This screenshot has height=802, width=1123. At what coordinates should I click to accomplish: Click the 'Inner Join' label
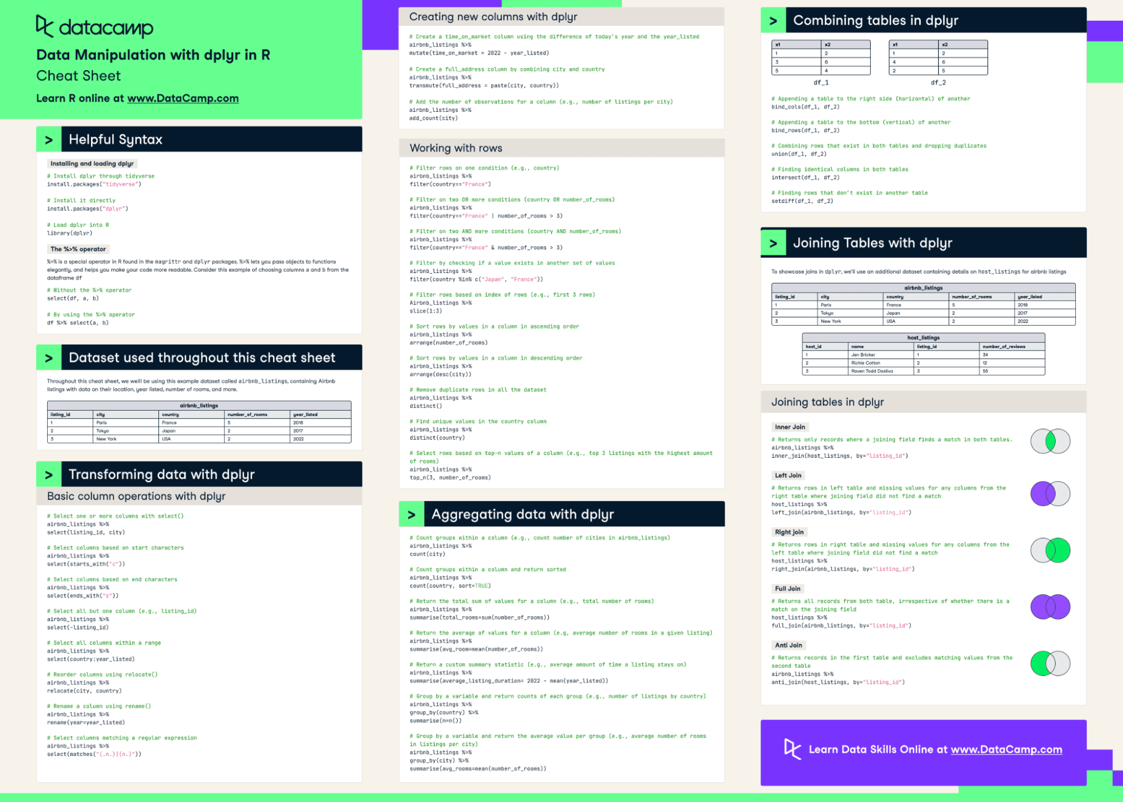tap(790, 427)
